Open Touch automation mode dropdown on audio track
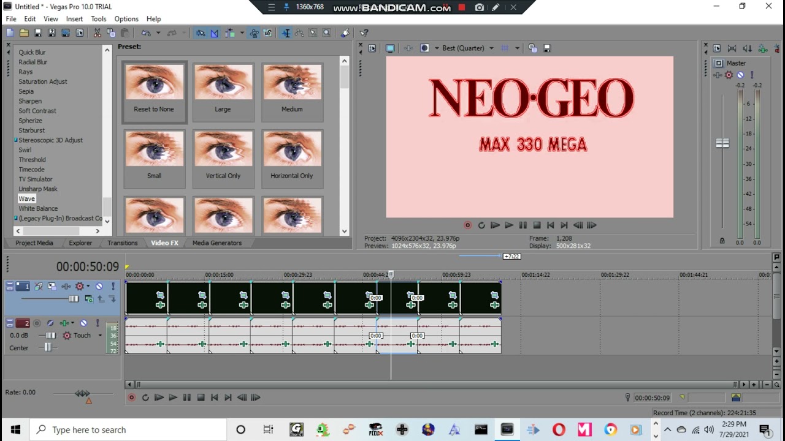The height and width of the screenshot is (441, 785). 100,336
